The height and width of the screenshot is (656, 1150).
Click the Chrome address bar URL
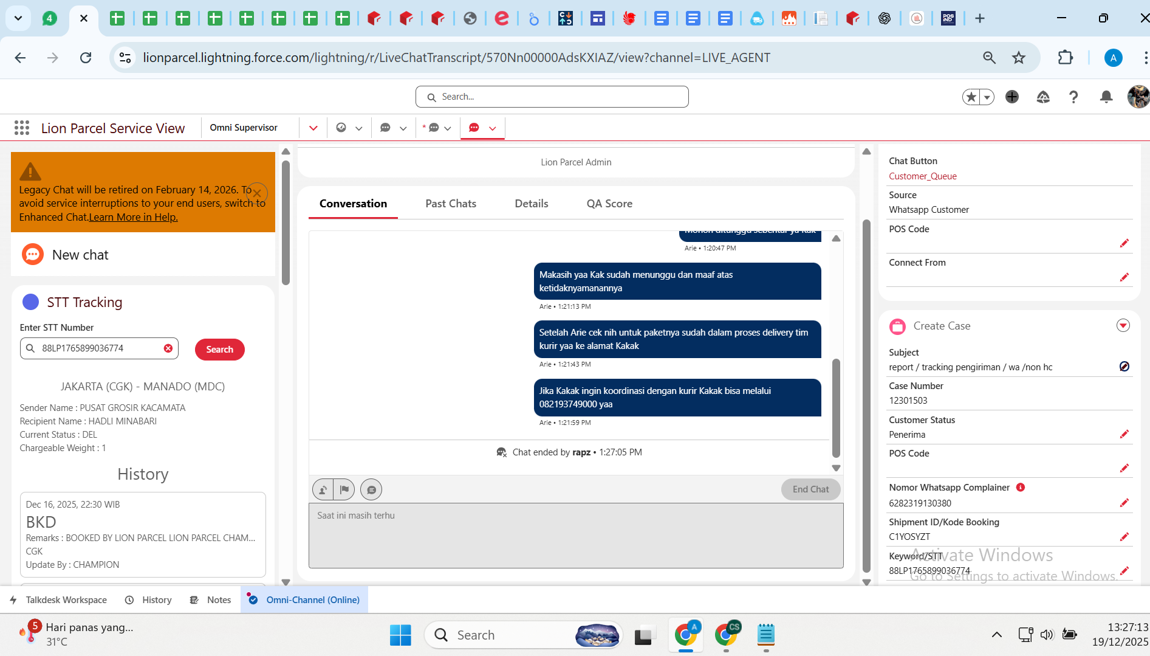456,58
